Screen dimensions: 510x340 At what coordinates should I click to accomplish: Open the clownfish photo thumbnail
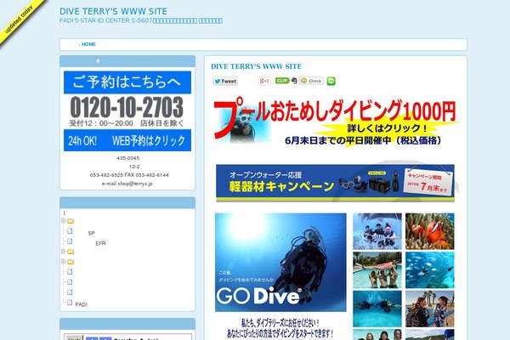tap(429, 231)
